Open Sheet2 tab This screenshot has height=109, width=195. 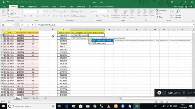26,98
